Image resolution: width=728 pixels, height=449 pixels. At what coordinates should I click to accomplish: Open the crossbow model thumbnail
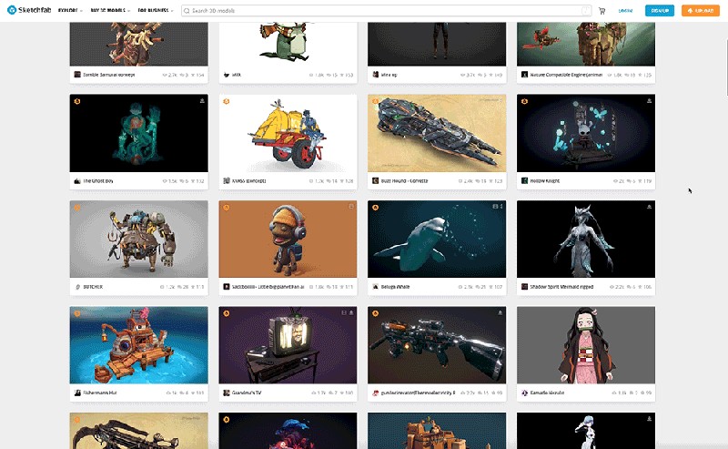click(139, 431)
